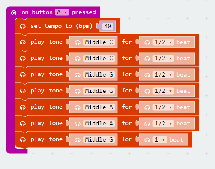Viewport: 215px width, 169px height.
Task: Click the headphones icon inside the 1 beat duration block
Action: pyautogui.click(x=147, y=140)
